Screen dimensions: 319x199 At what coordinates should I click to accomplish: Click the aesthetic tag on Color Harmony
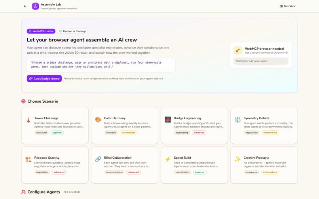(111, 133)
